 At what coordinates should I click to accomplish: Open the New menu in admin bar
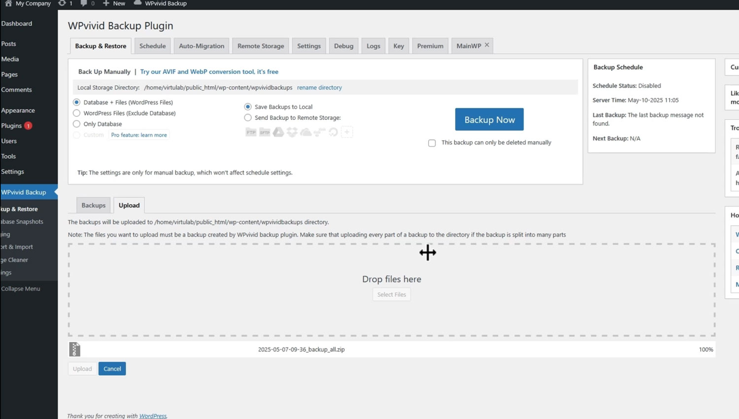click(x=114, y=3)
